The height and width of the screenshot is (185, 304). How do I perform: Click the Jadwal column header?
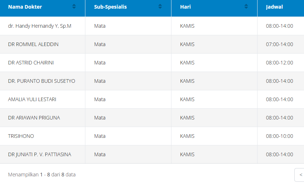tap(274, 7)
